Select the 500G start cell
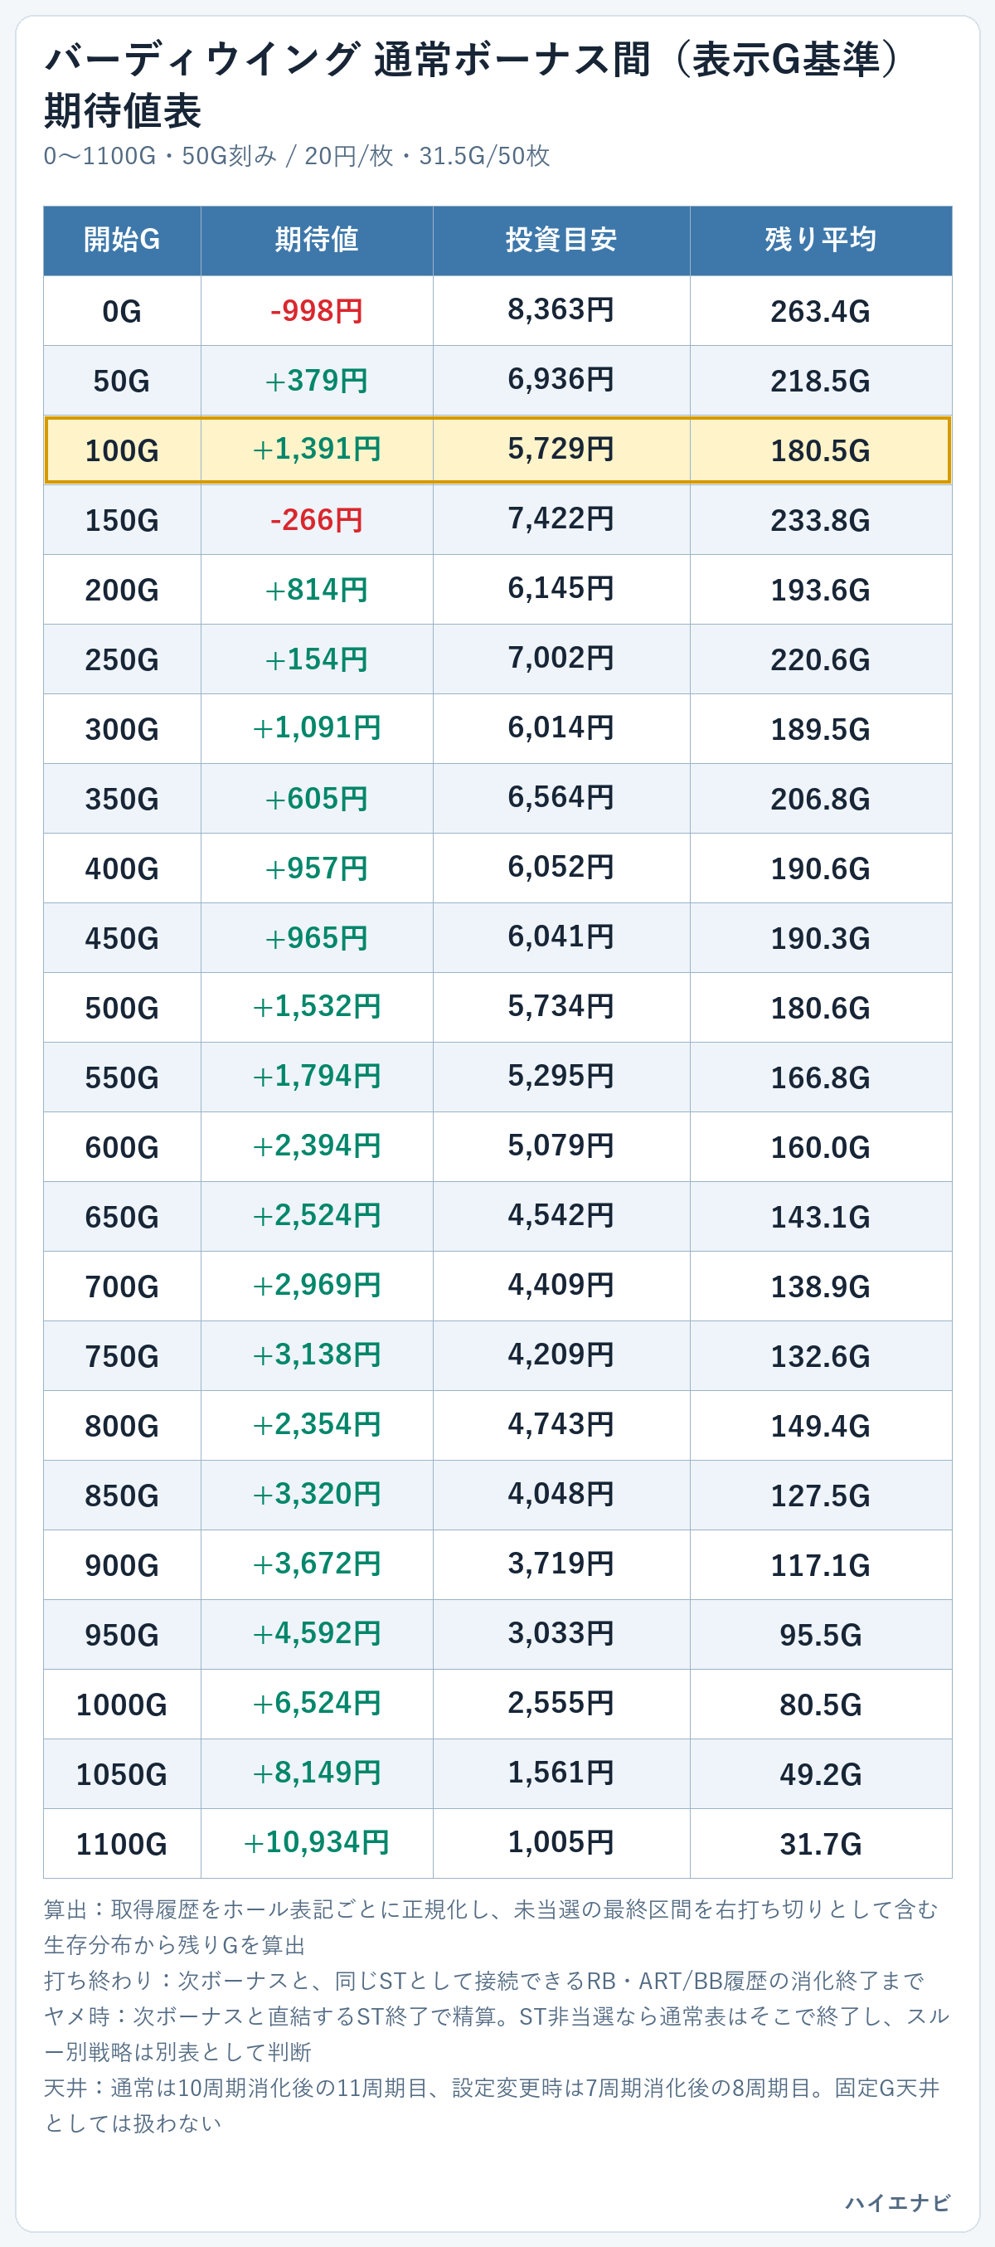Screen dimensions: 995x2247 pos(122,1008)
